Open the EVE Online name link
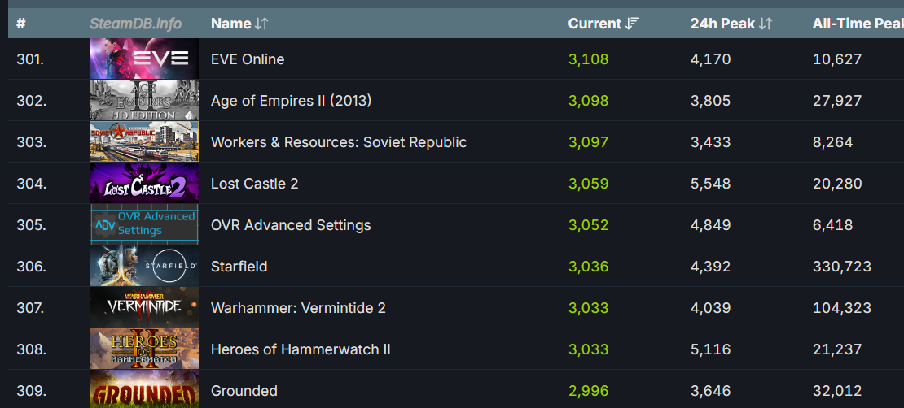The height and width of the screenshot is (408, 904). pos(248,59)
